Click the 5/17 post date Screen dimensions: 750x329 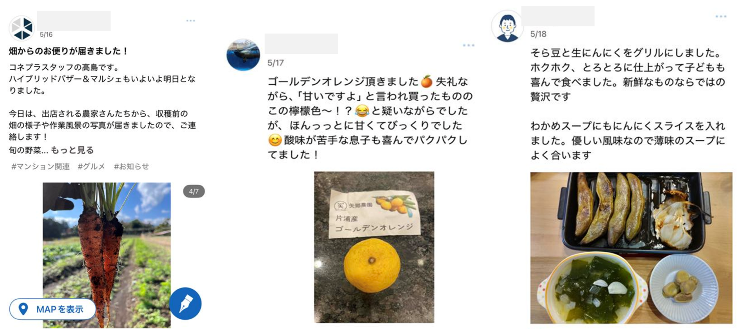coord(275,63)
